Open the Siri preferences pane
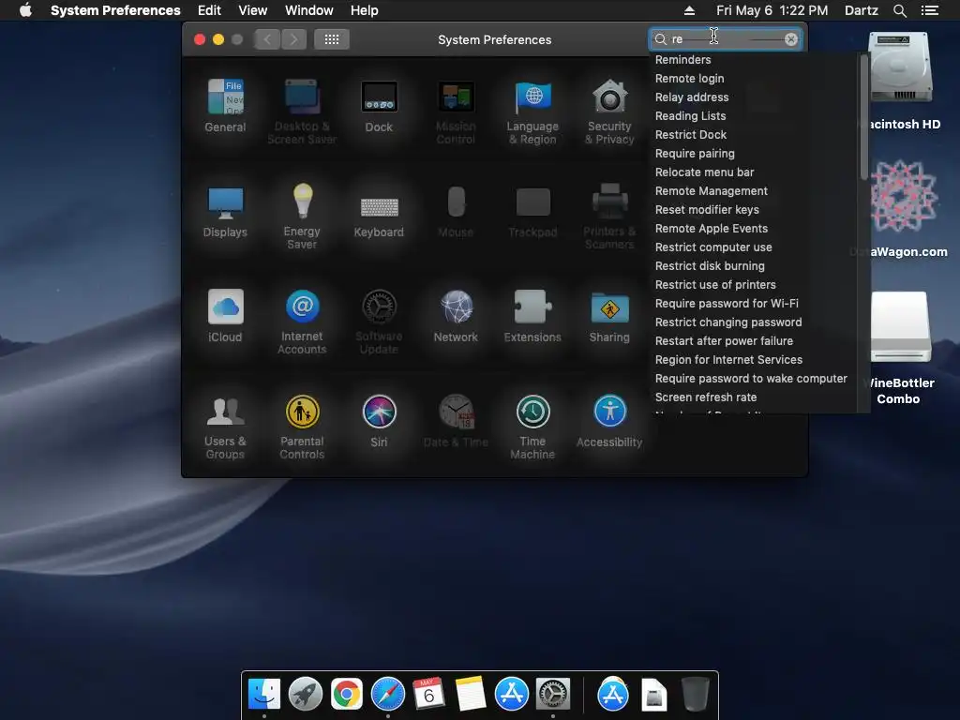 (379, 421)
